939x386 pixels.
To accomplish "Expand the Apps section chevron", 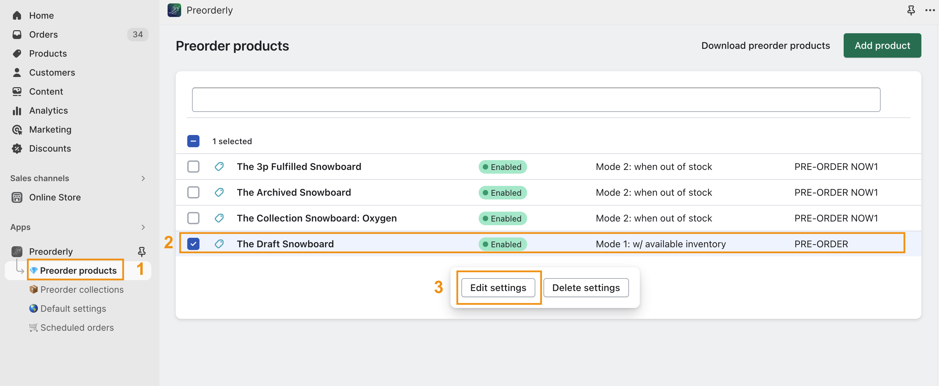I will click(x=143, y=227).
